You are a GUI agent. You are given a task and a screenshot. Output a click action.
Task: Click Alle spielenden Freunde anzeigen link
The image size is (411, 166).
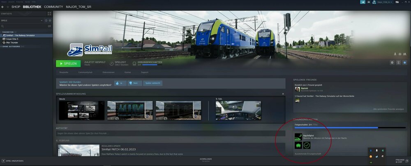389,109
